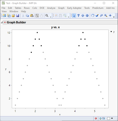Click the greyed first table toolbar icon
Image resolution: width=118 pixels, height=121 pixels.
tap(56, 16)
